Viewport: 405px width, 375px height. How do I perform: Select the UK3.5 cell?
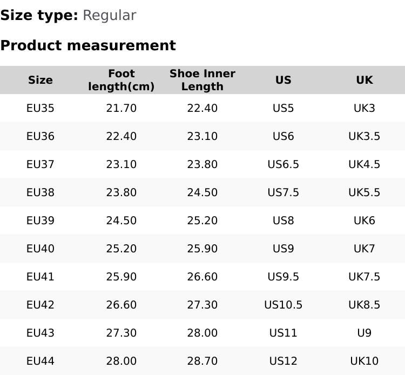[x=364, y=136]
